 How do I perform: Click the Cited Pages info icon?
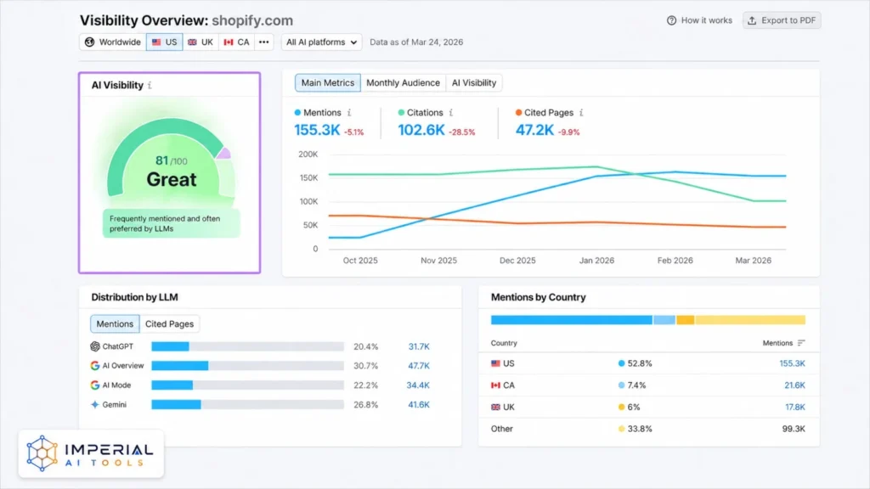[x=581, y=113]
